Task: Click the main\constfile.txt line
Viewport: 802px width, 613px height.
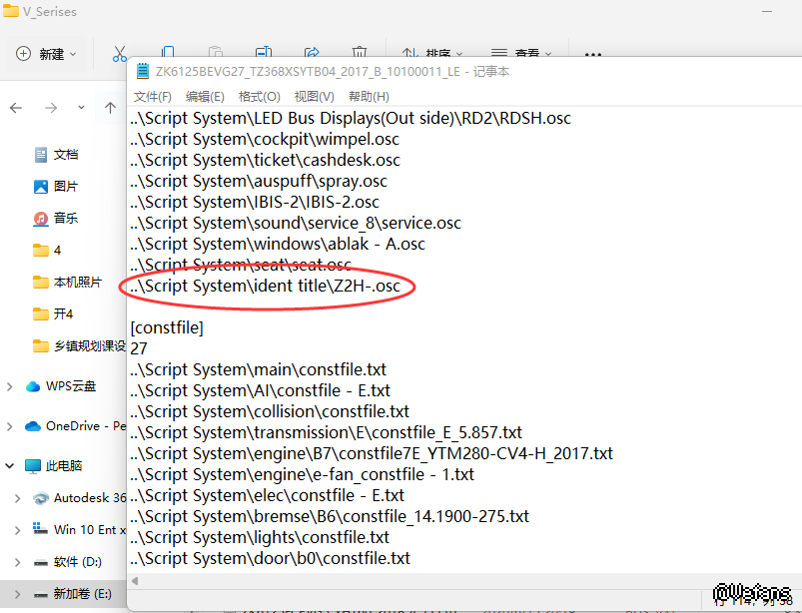Action: (258, 369)
